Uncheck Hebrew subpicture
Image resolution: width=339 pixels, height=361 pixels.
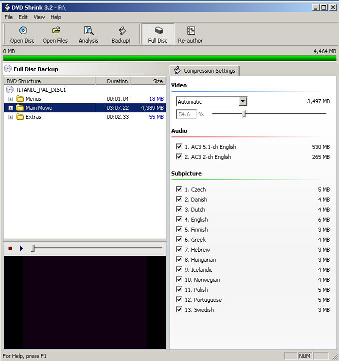(179, 249)
